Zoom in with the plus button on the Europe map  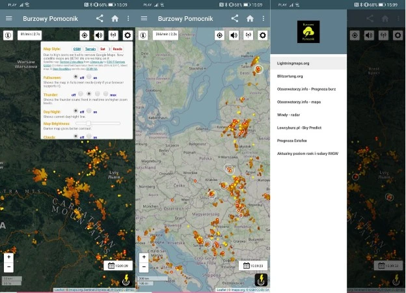[144, 257]
